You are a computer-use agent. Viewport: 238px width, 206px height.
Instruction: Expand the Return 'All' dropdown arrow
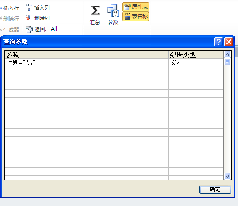(79, 29)
